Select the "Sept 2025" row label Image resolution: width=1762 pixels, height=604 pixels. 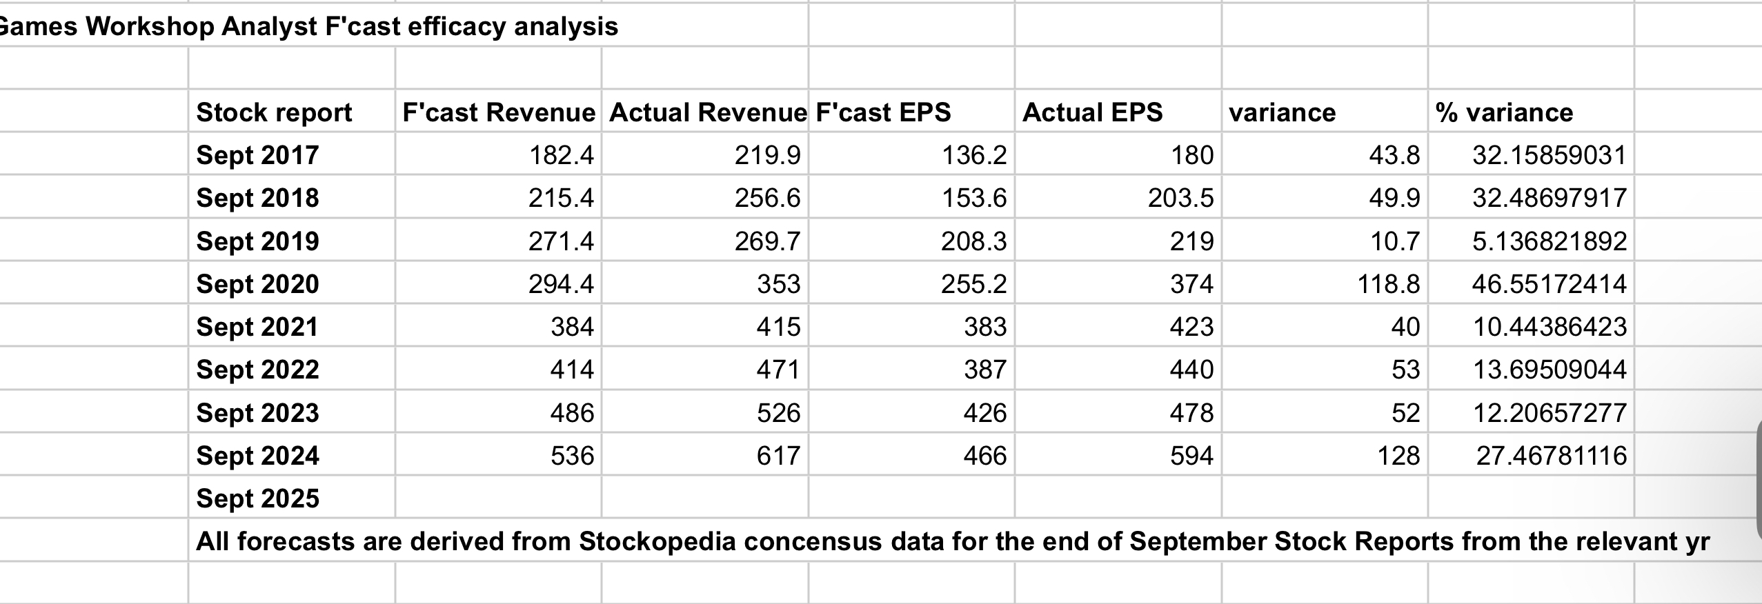(x=257, y=498)
